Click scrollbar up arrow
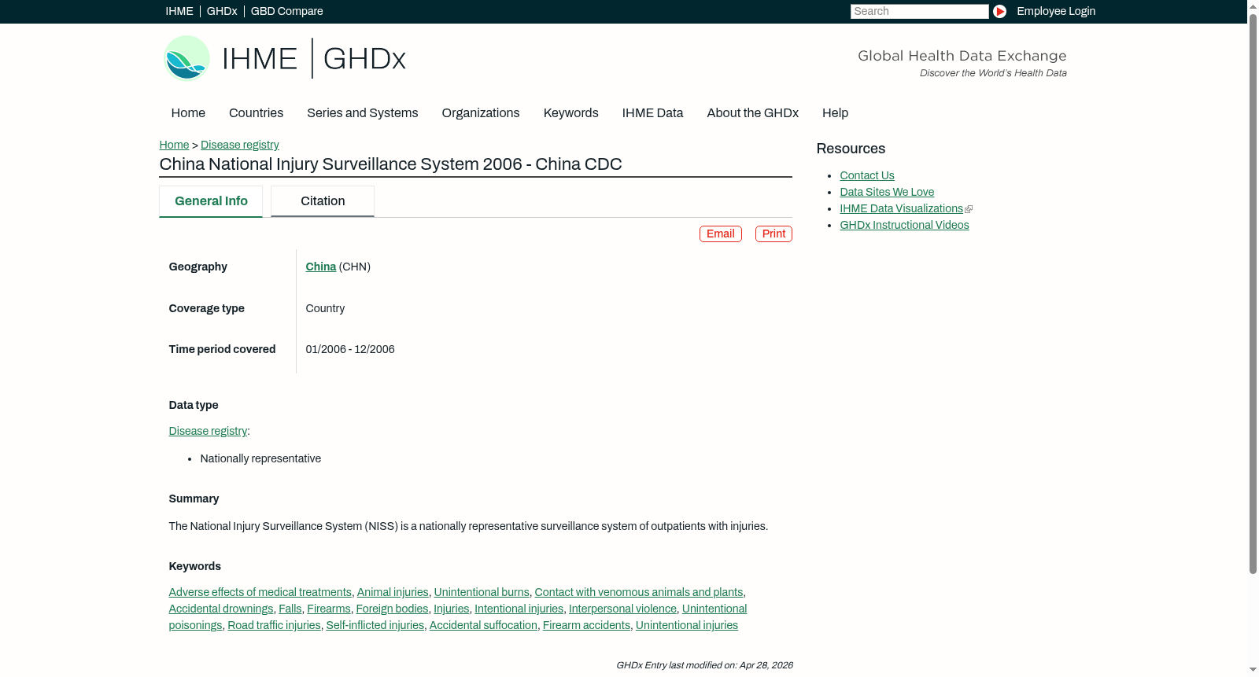This screenshot has height=677, width=1259. click(1253, 6)
